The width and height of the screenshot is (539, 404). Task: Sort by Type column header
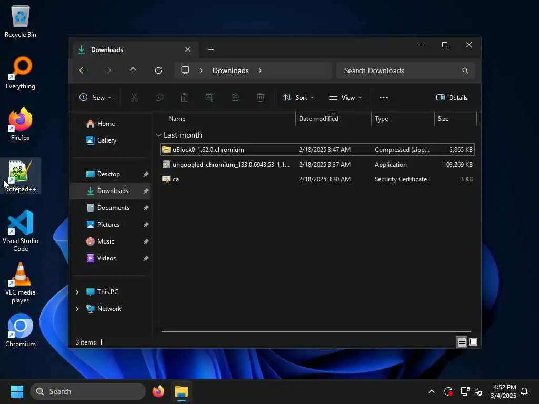pos(403,119)
